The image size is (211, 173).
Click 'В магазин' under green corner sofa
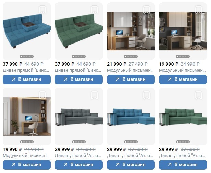[183, 165]
